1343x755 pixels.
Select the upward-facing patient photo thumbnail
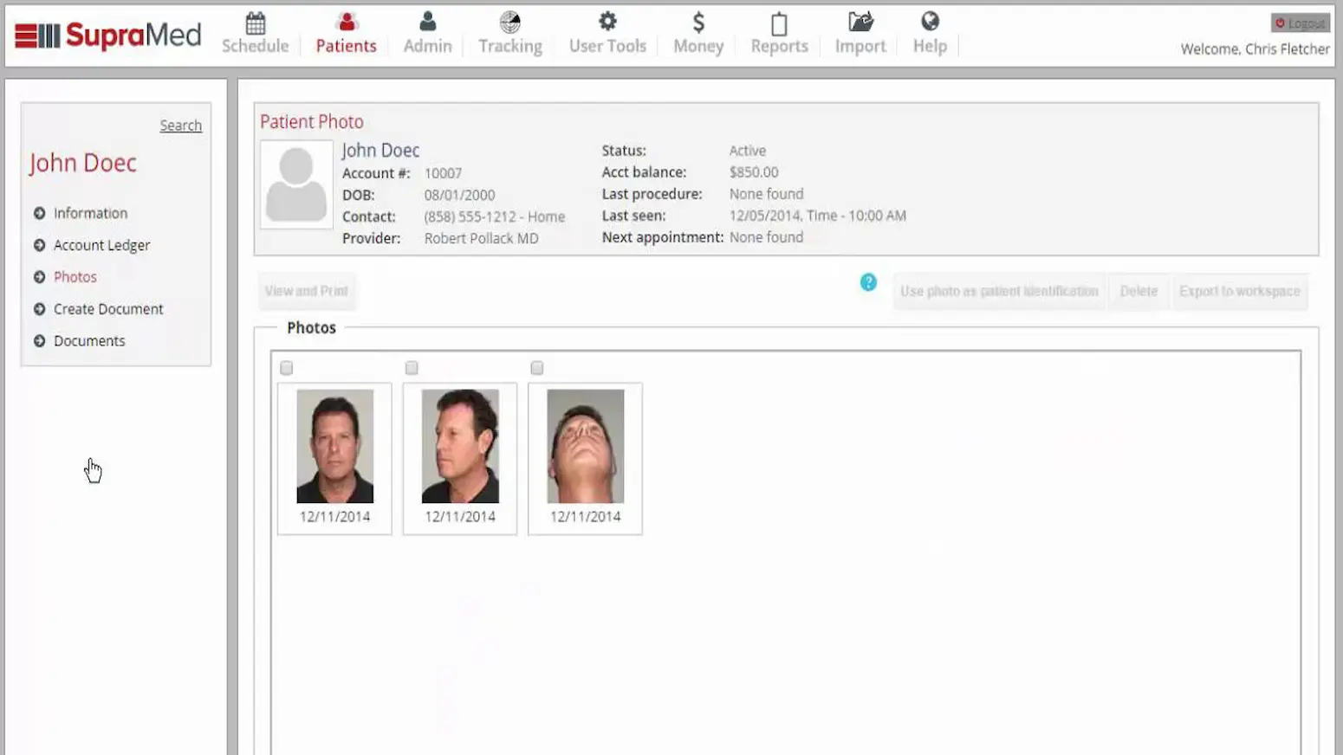585,445
